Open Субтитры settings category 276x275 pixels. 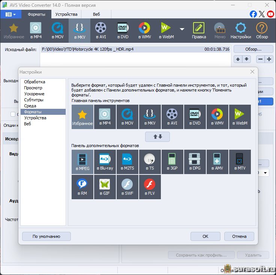pyautogui.click(x=43, y=100)
